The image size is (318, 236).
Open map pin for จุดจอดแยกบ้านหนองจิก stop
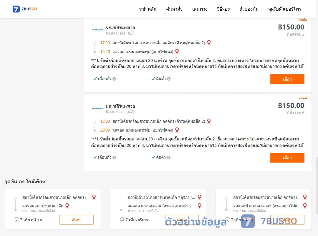[67, 206]
